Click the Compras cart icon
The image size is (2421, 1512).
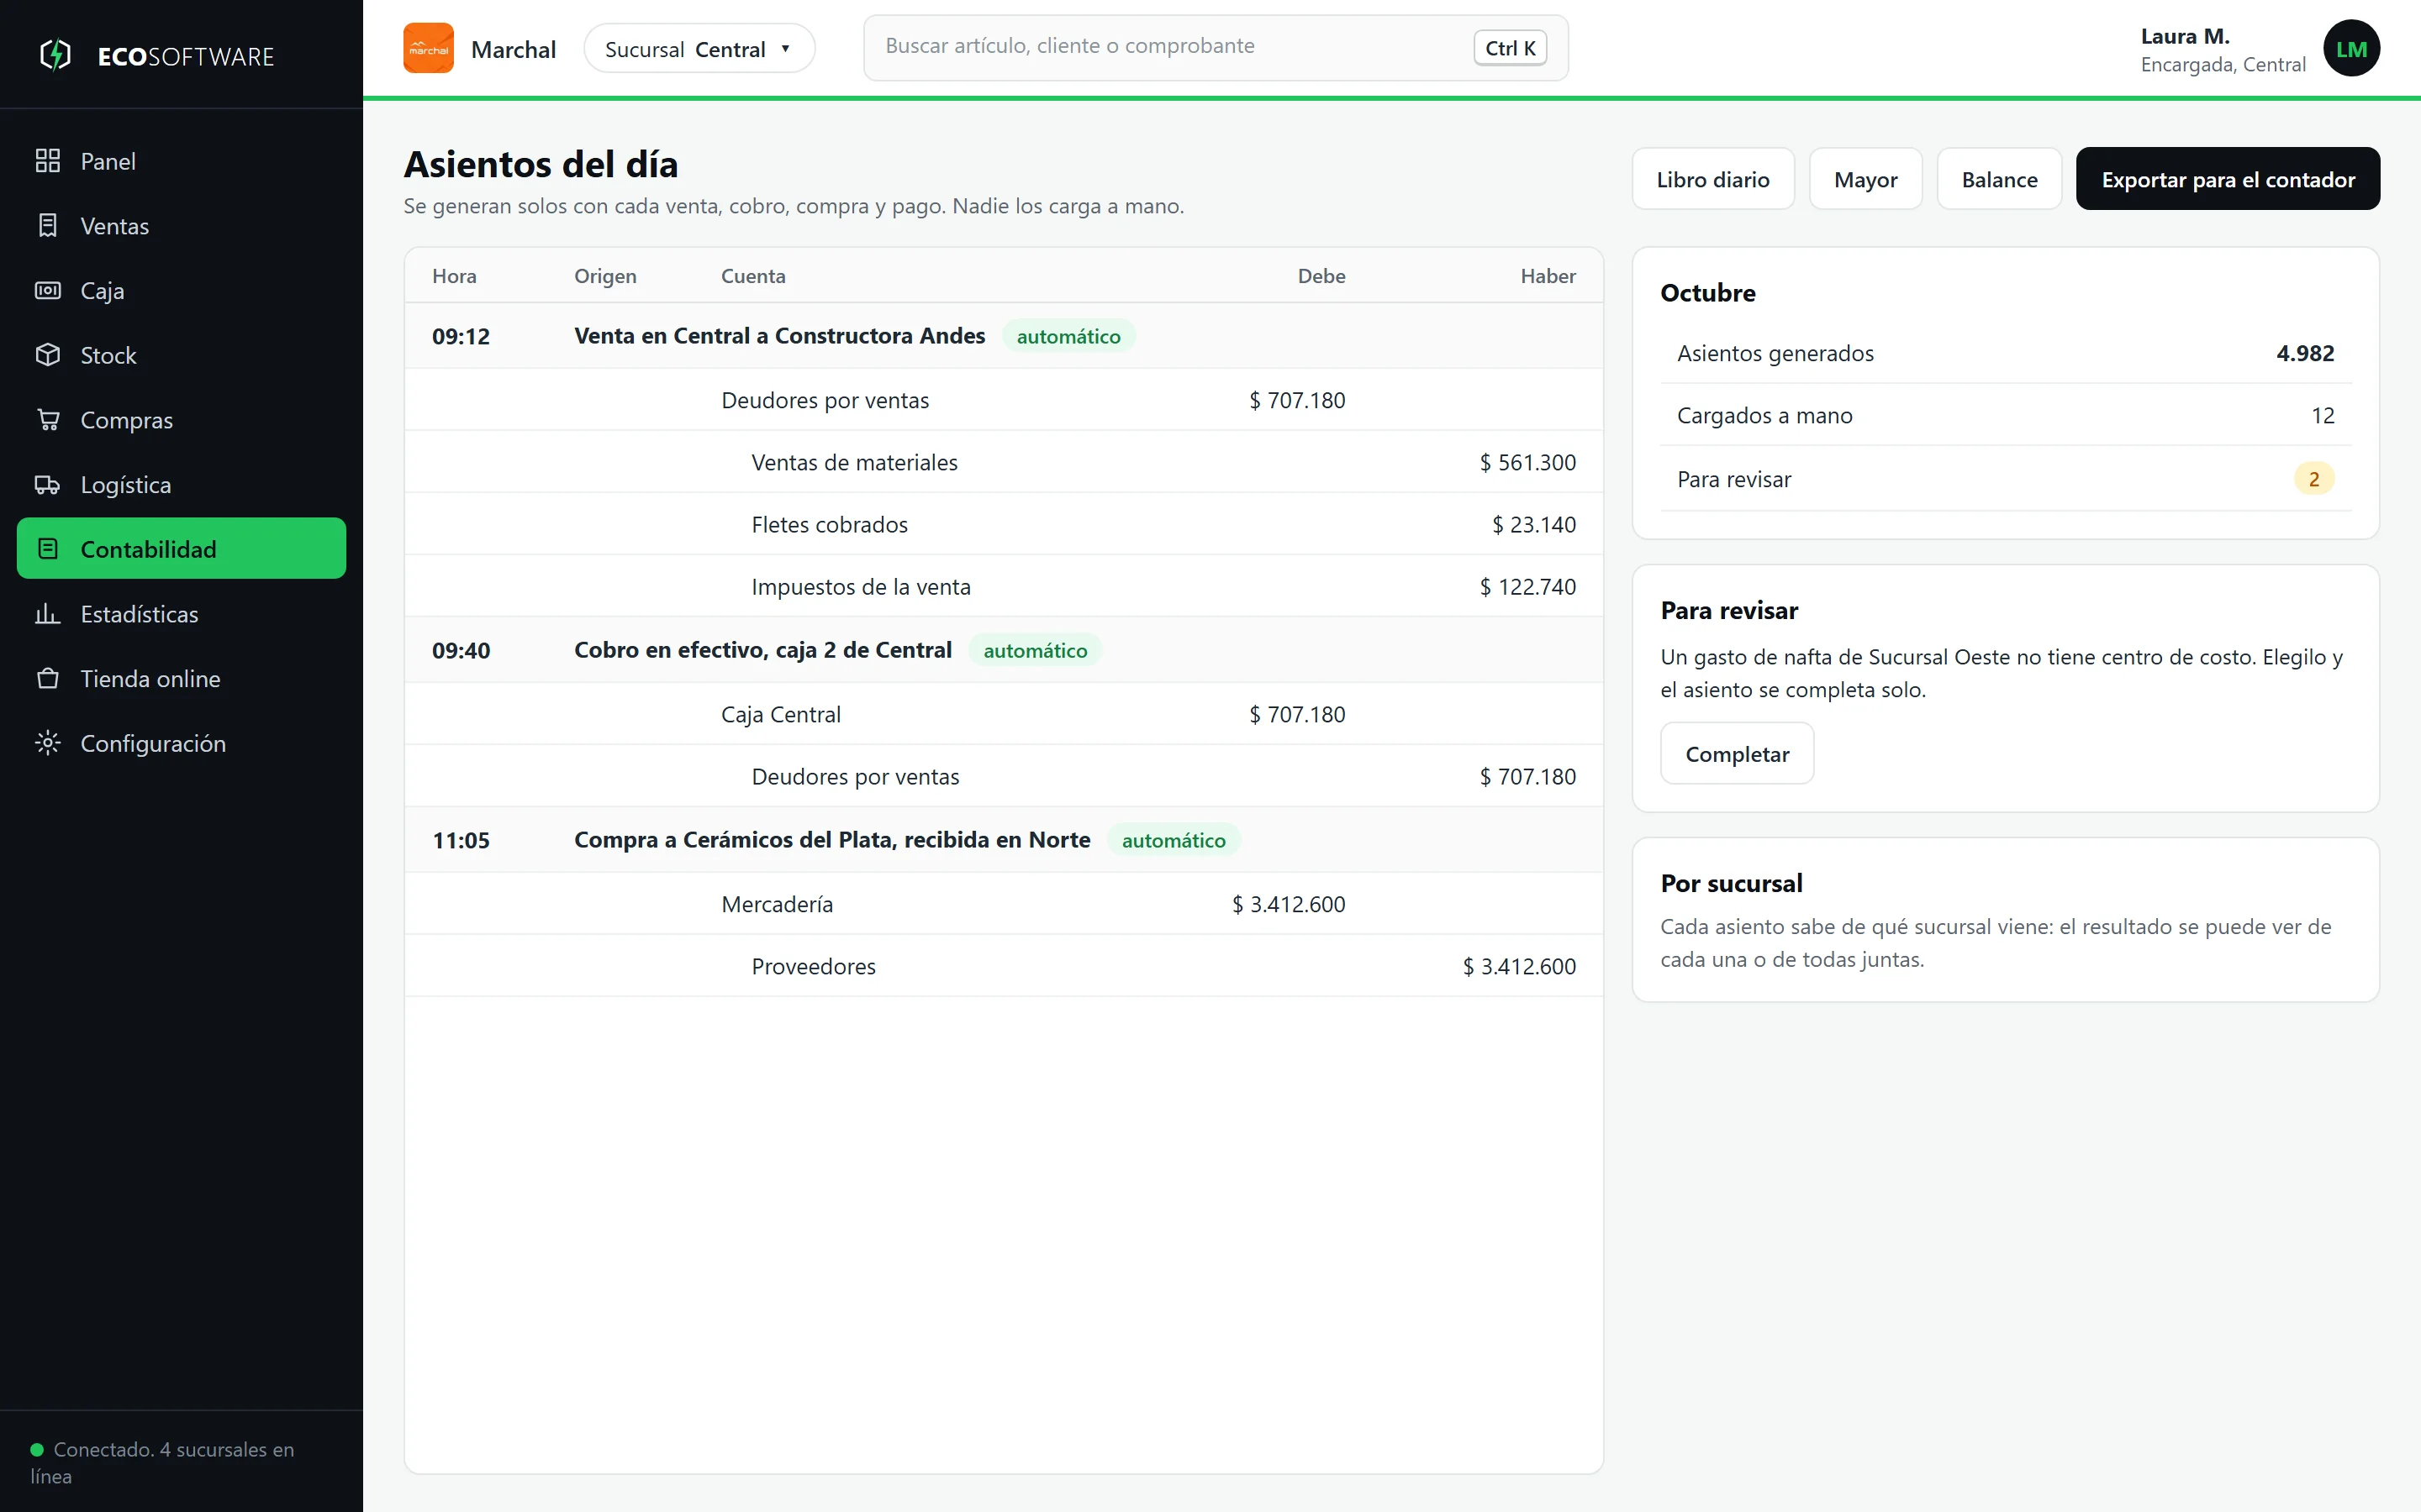[x=48, y=420]
